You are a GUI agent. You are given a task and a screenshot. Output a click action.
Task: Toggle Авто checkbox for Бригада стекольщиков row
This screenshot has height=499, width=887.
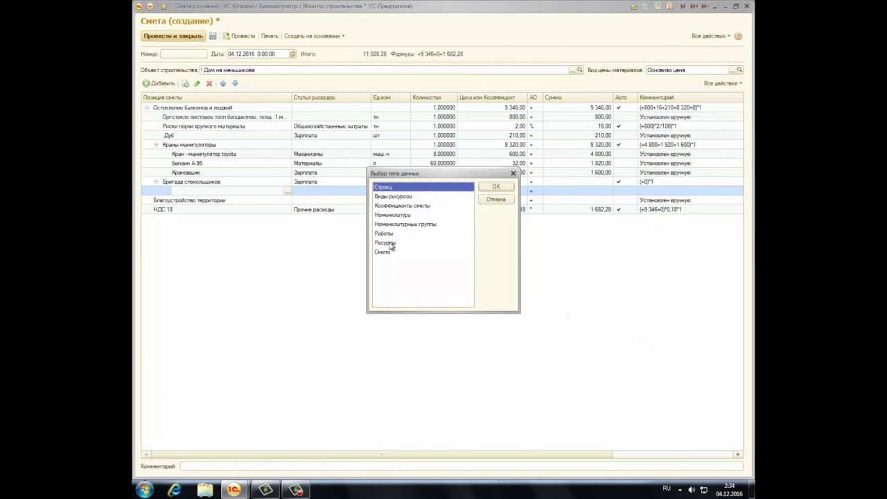click(619, 182)
